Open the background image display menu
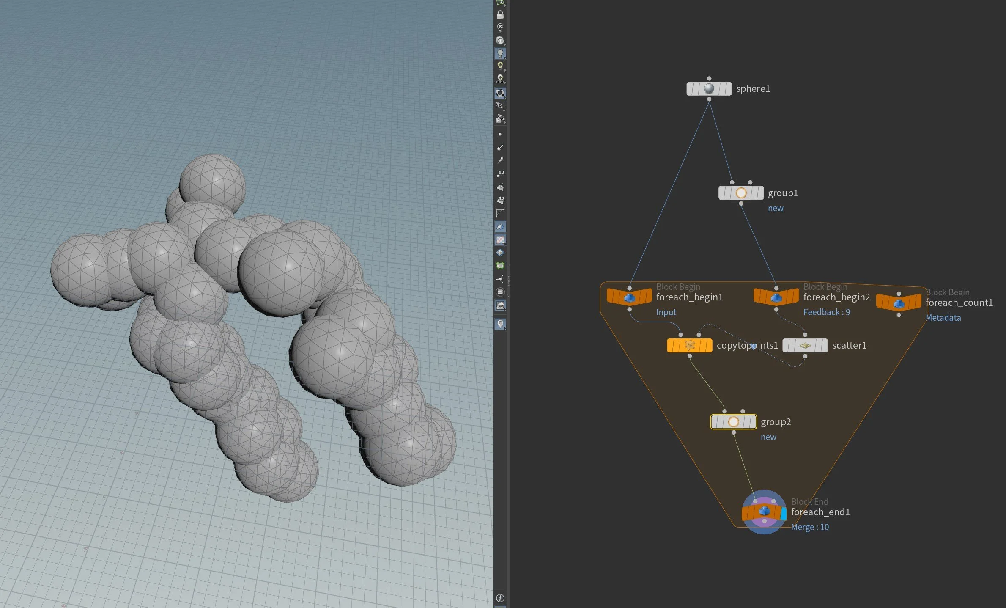Viewport: 1006px width, 608px height. (500, 305)
